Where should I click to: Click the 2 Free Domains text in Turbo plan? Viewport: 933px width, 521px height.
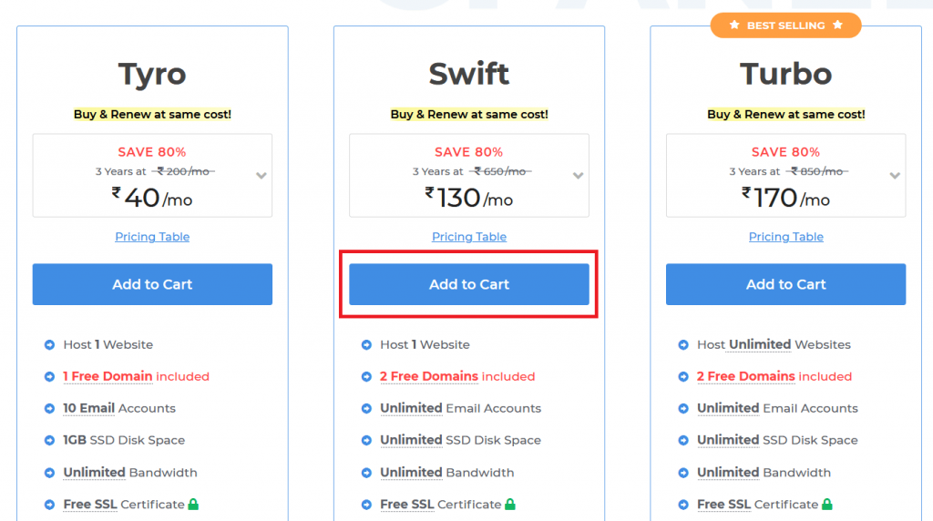pos(745,376)
